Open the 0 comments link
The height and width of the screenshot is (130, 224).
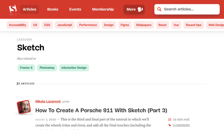coord(181,125)
